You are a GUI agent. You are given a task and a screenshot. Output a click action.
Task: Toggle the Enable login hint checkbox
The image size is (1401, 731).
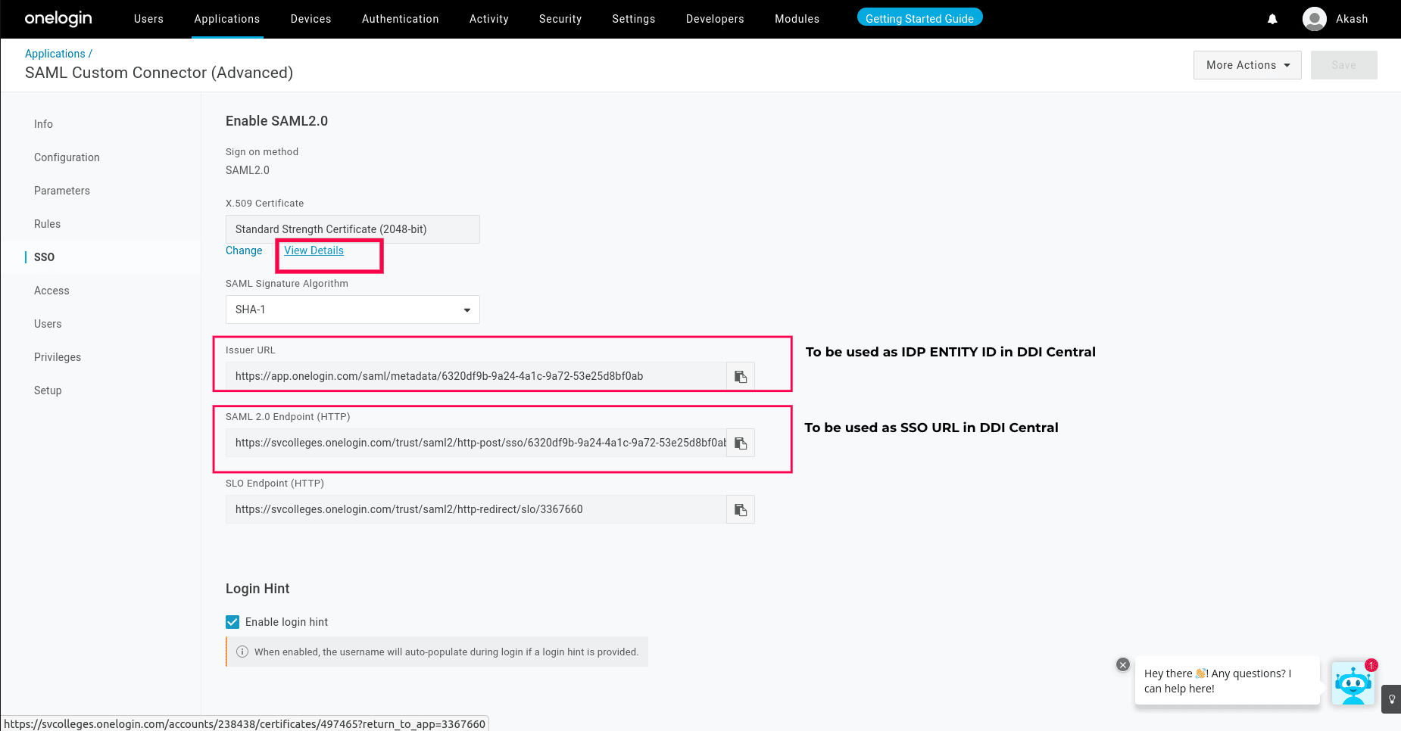[232, 622]
